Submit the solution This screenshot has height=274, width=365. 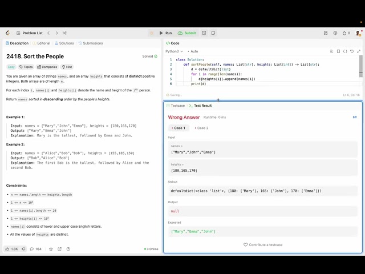click(187, 33)
